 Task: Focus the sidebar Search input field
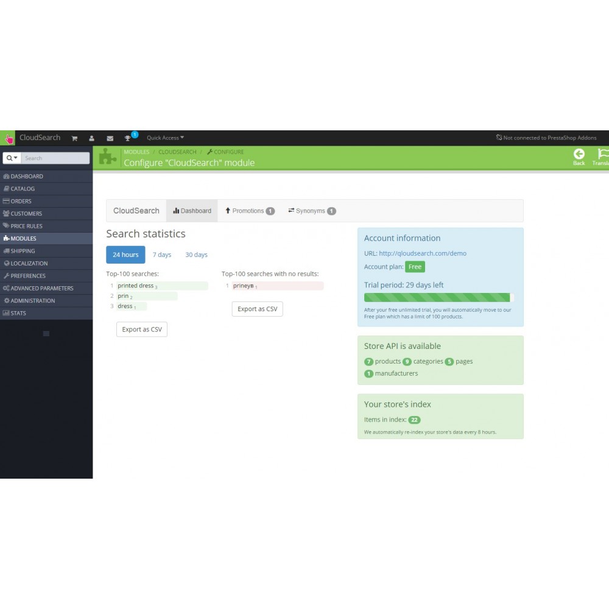pos(55,158)
